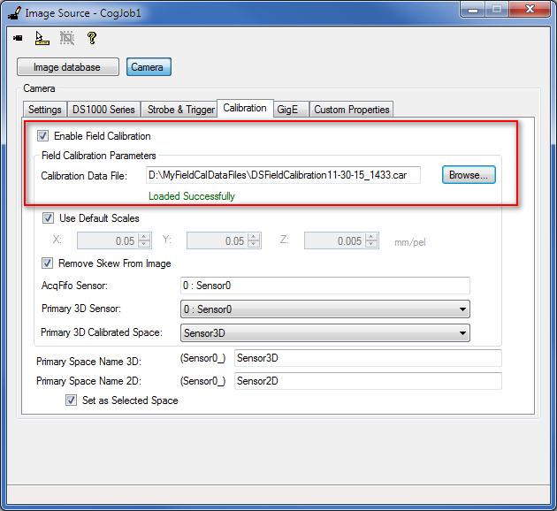Click the X scale value field
Screen dimensions: 557x511
pyautogui.click(x=108, y=240)
